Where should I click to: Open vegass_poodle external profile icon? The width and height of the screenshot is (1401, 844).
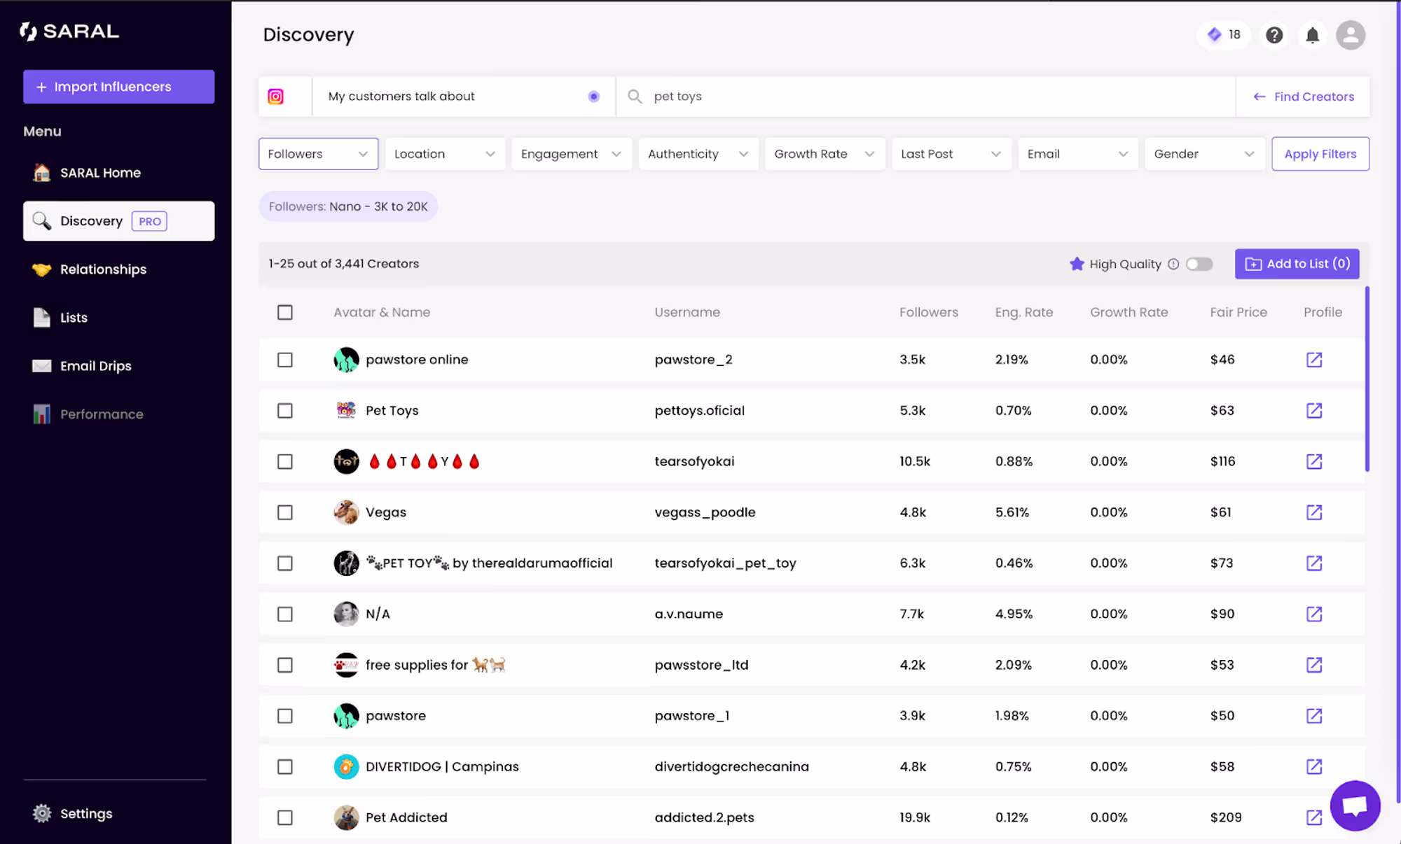pyautogui.click(x=1313, y=512)
